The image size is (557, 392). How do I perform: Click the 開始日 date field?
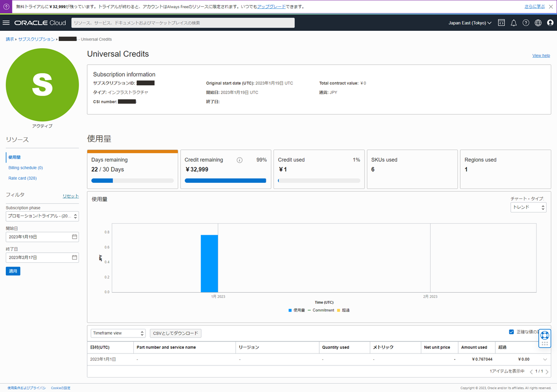42,237
